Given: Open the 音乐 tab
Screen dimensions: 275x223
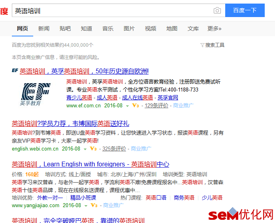Looking at the screenshot, I should pos(108,29).
